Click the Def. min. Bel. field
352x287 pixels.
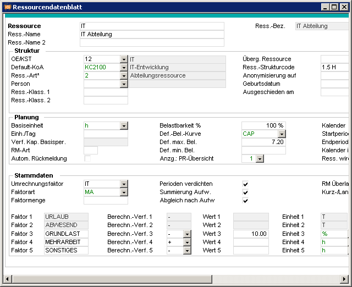pos(263,150)
